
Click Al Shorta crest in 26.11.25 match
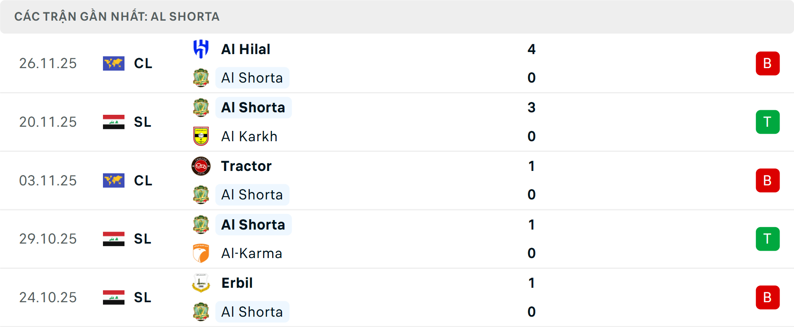point(201,78)
